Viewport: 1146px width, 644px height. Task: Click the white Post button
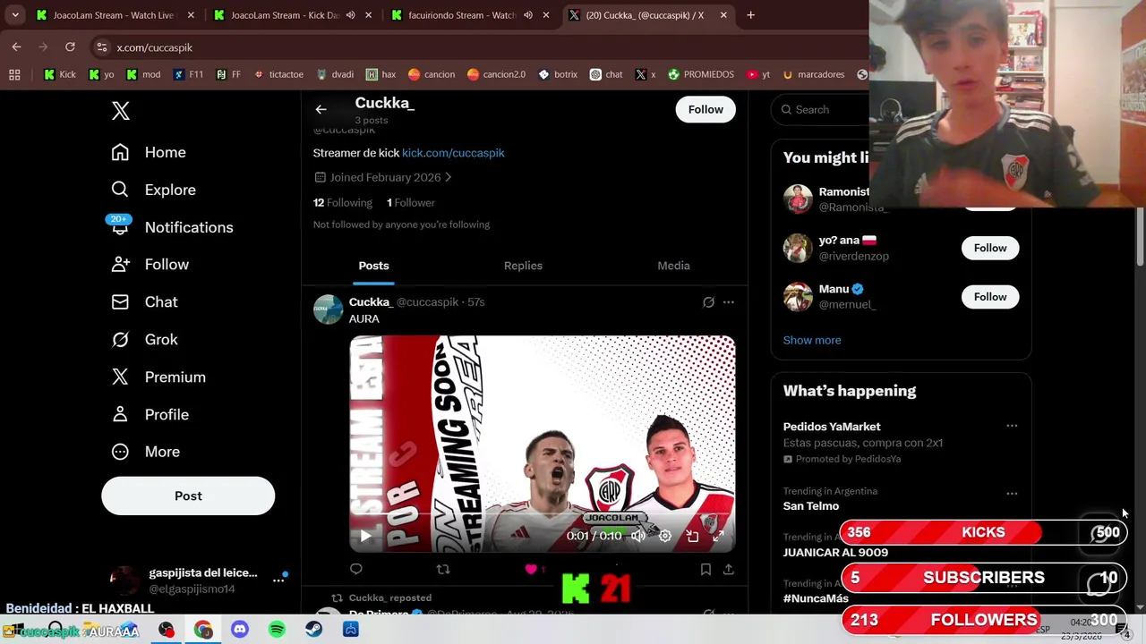(188, 496)
